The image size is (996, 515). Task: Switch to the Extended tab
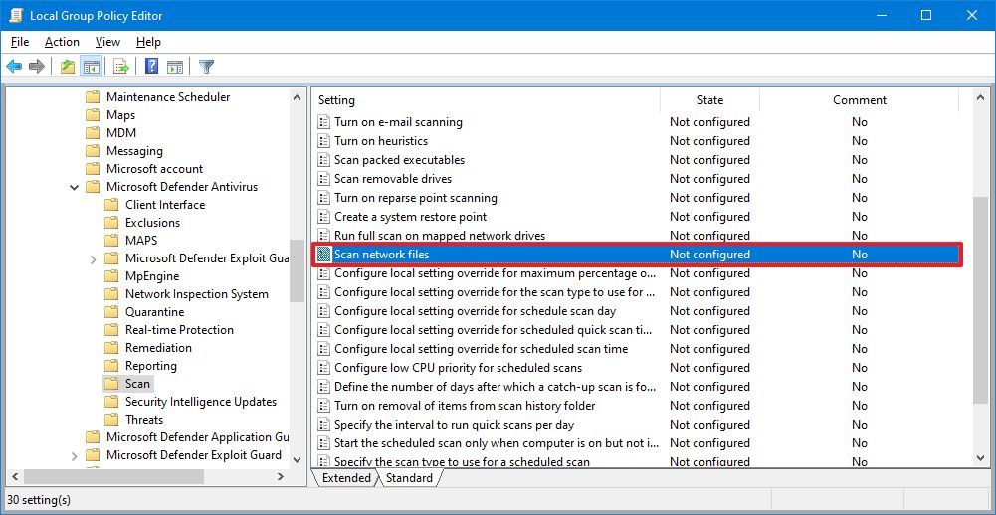pyautogui.click(x=346, y=478)
